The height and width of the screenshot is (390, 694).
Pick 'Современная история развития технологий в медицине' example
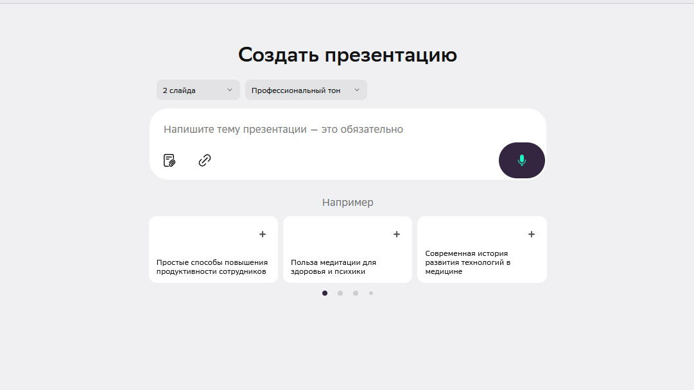coord(467,262)
